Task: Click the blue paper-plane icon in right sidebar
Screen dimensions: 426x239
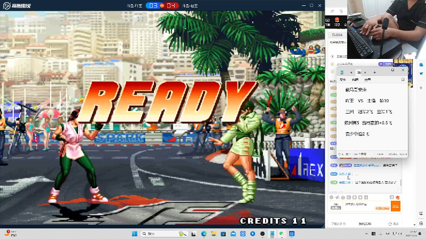Action: (x=421, y=73)
